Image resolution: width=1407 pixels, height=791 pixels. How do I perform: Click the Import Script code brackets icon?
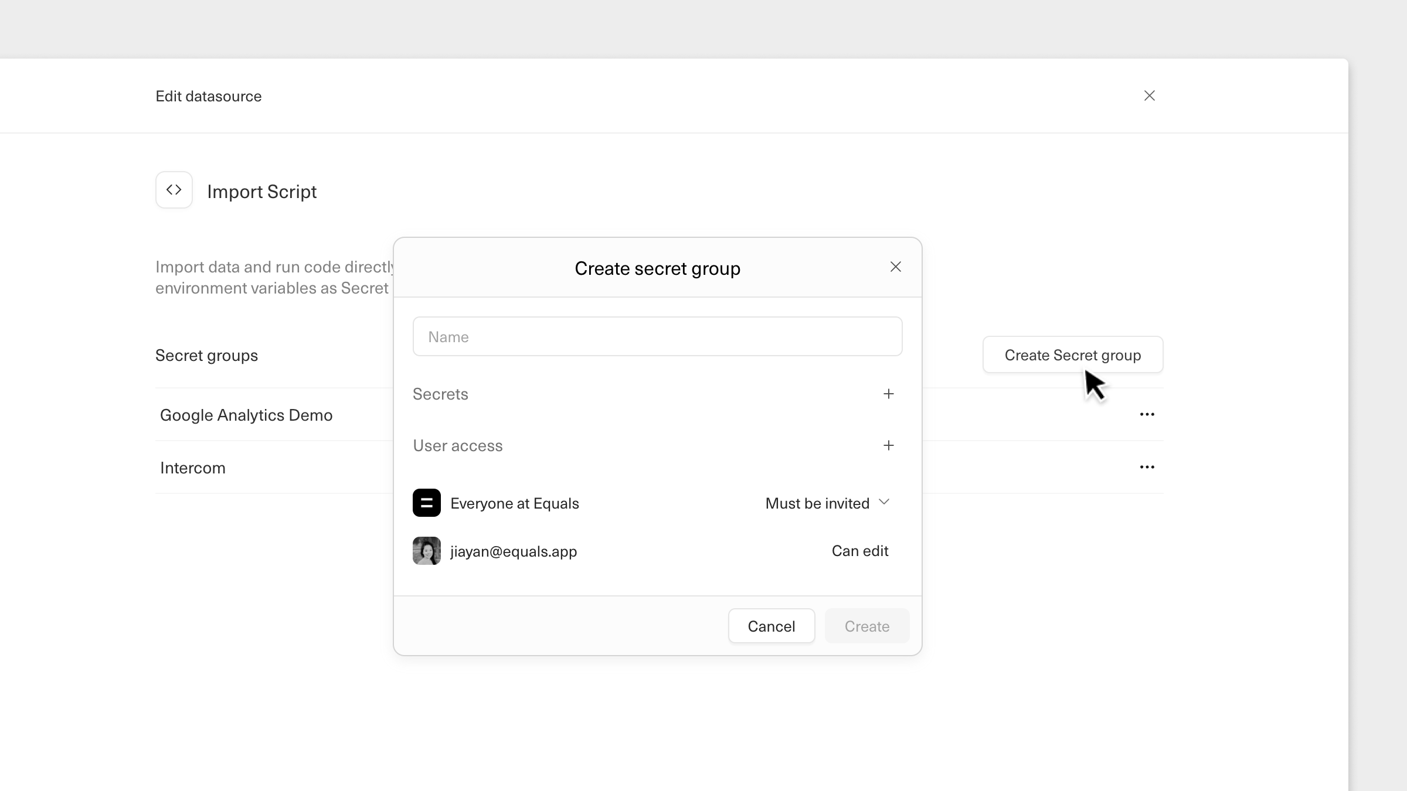point(174,190)
